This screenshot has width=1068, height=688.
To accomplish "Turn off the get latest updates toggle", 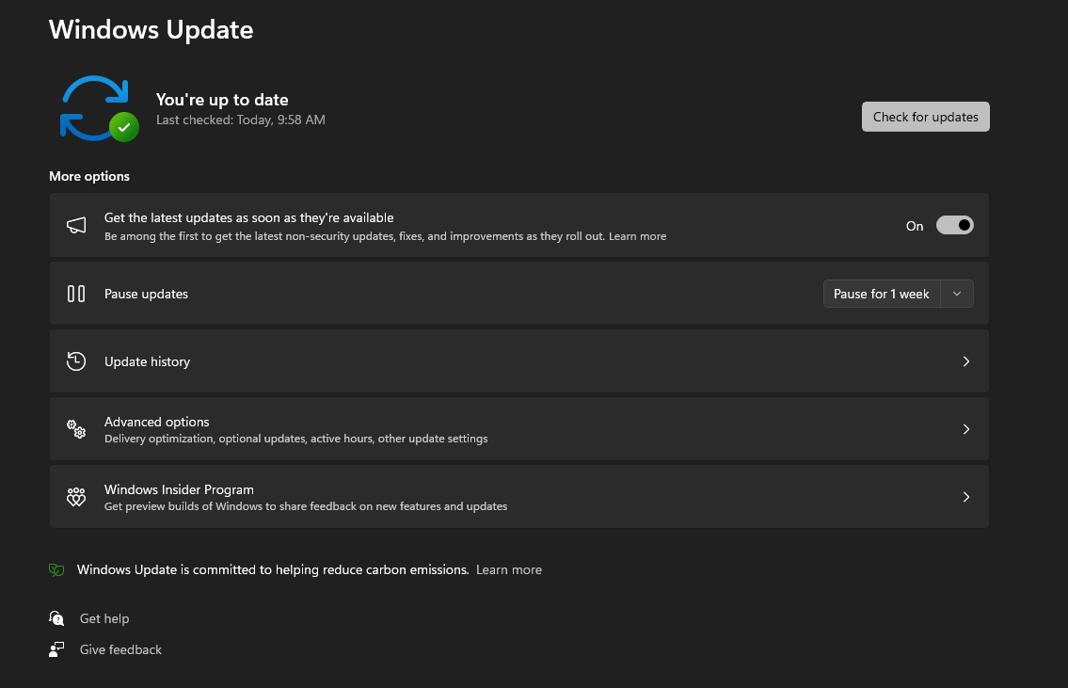I will [x=954, y=226].
